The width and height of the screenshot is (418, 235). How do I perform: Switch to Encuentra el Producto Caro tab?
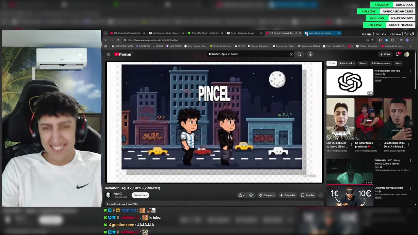[x=127, y=33]
